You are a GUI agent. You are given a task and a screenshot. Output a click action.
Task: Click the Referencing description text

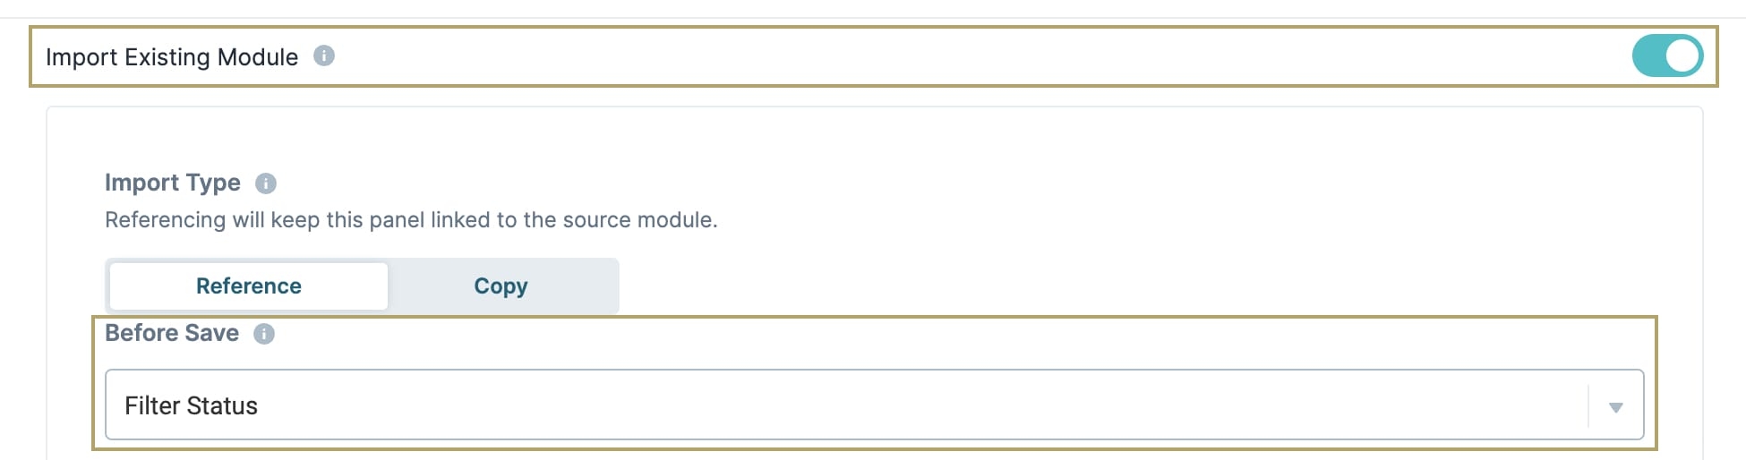tap(411, 220)
